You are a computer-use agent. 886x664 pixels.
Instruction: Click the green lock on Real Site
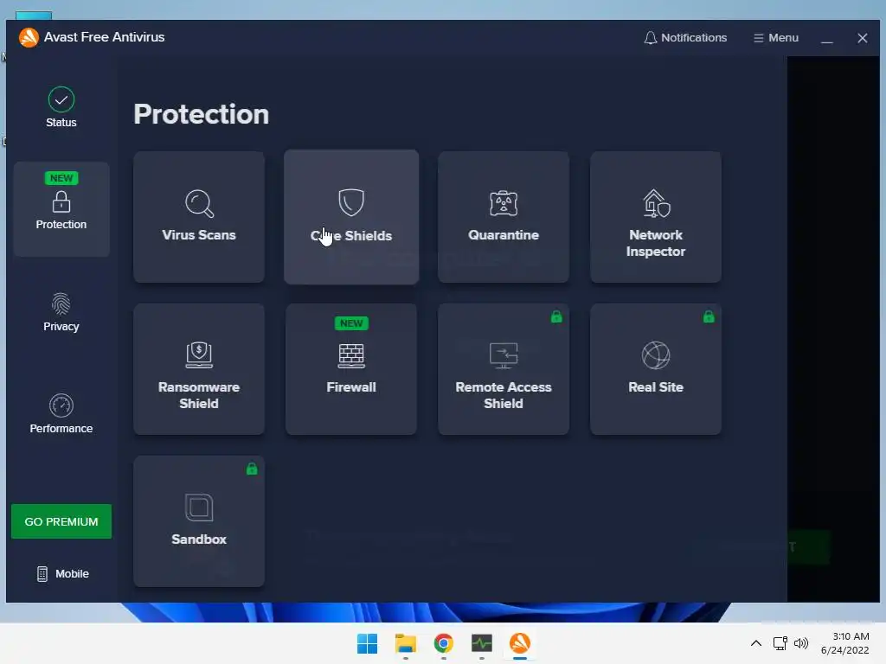point(709,316)
